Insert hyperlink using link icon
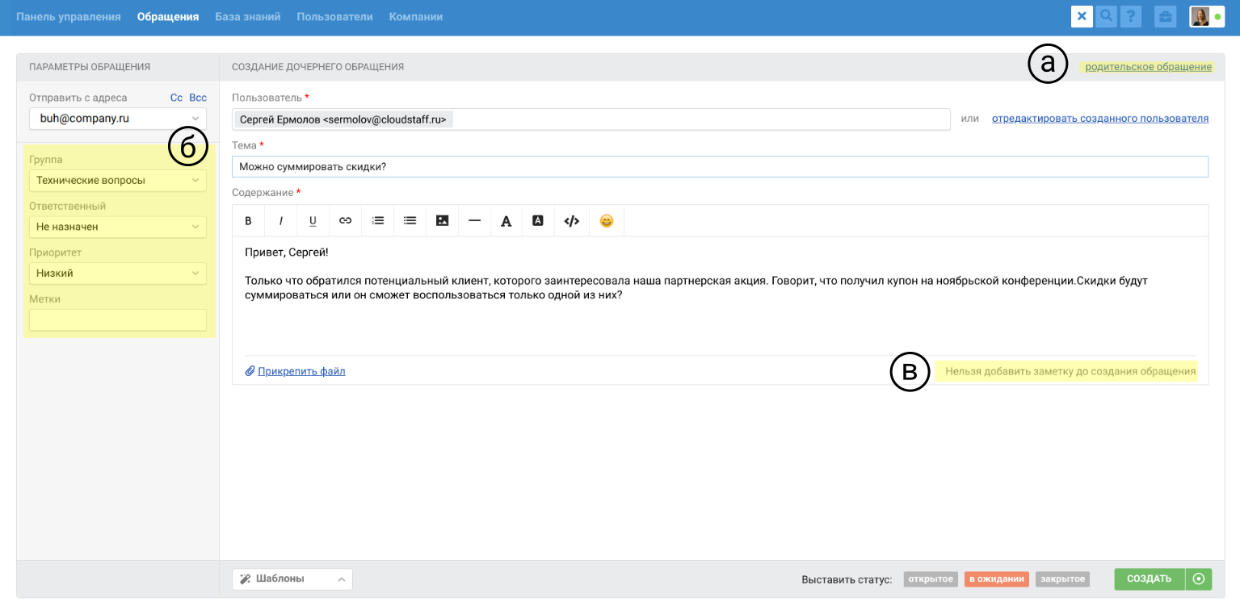Viewport: 1240px width, 614px height. tap(345, 221)
